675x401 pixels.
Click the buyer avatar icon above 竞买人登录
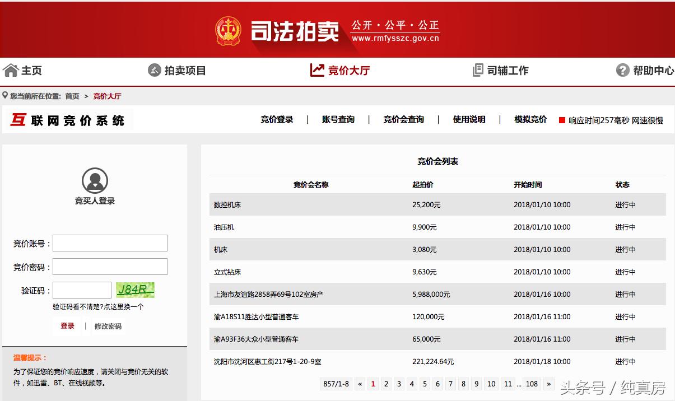pyautogui.click(x=95, y=179)
